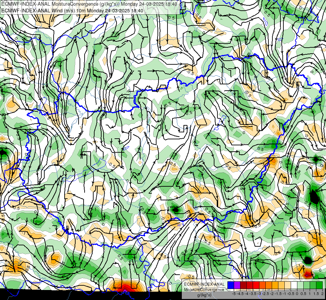
Task: Select the white legend swatch
Action: click(294, 285)
